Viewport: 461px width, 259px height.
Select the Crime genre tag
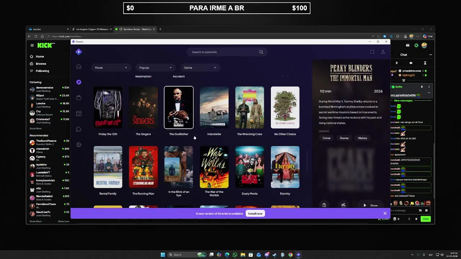(326, 138)
